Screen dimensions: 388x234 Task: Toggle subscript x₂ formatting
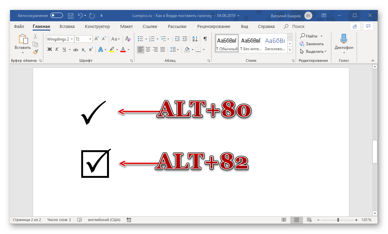pyautogui.click(x=83, y=50)
